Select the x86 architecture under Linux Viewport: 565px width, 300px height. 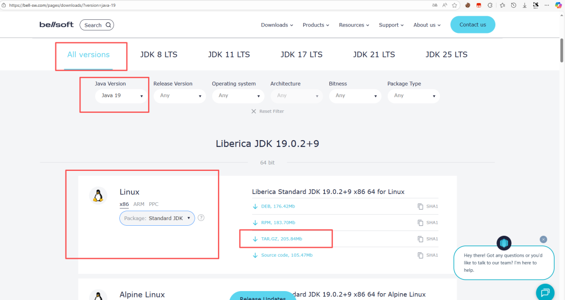(124, 204)
